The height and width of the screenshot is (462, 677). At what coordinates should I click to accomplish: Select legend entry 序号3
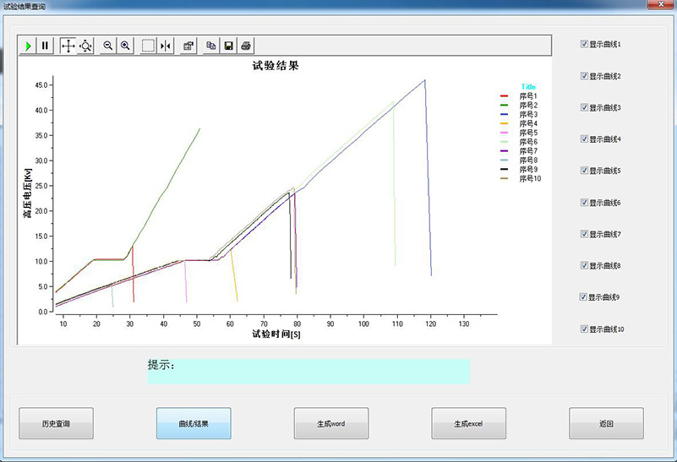click(519, 114)
